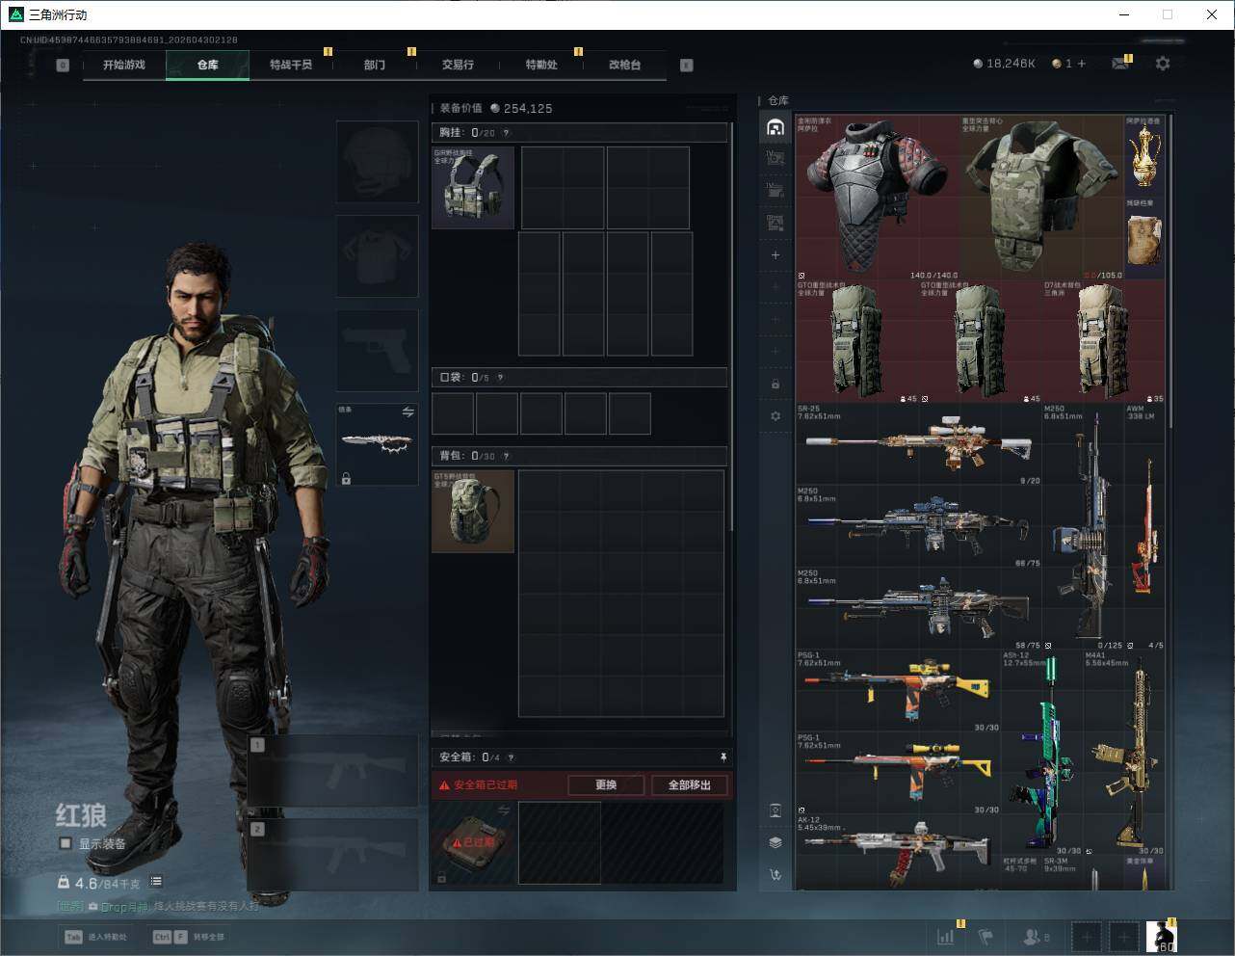Show help for 背包 capacity
Screen dimensions: 1235x956
[506, 456]
